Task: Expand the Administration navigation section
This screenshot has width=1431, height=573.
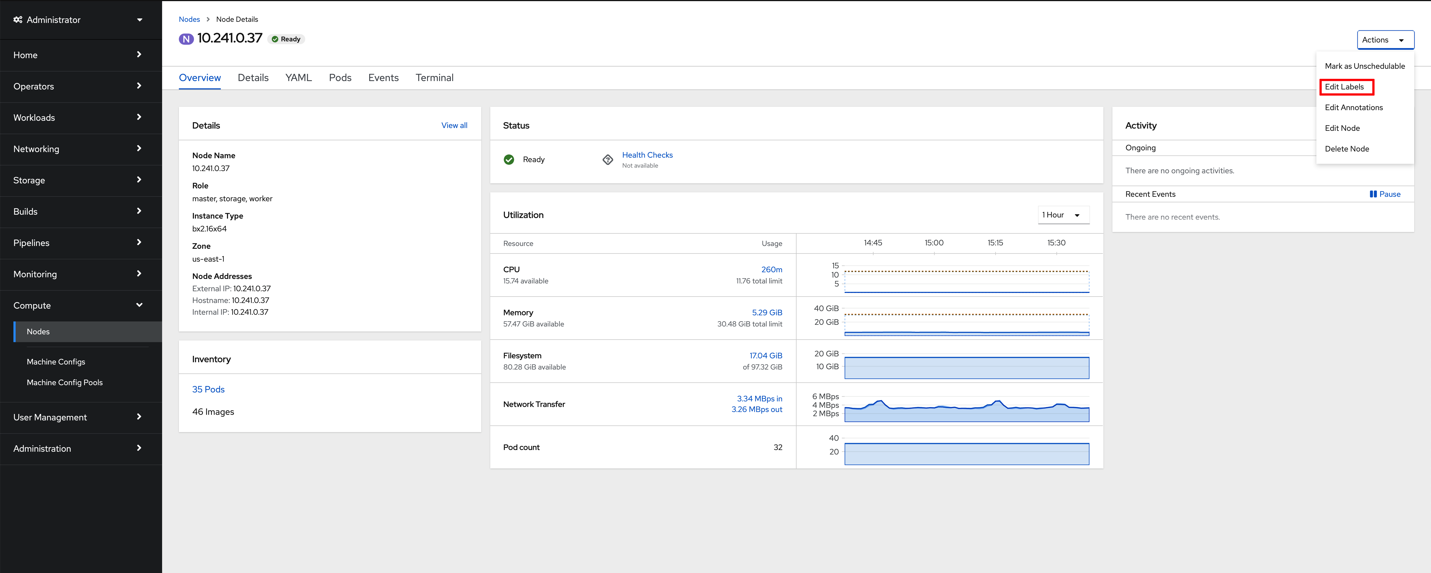Action: coord(81,449)
